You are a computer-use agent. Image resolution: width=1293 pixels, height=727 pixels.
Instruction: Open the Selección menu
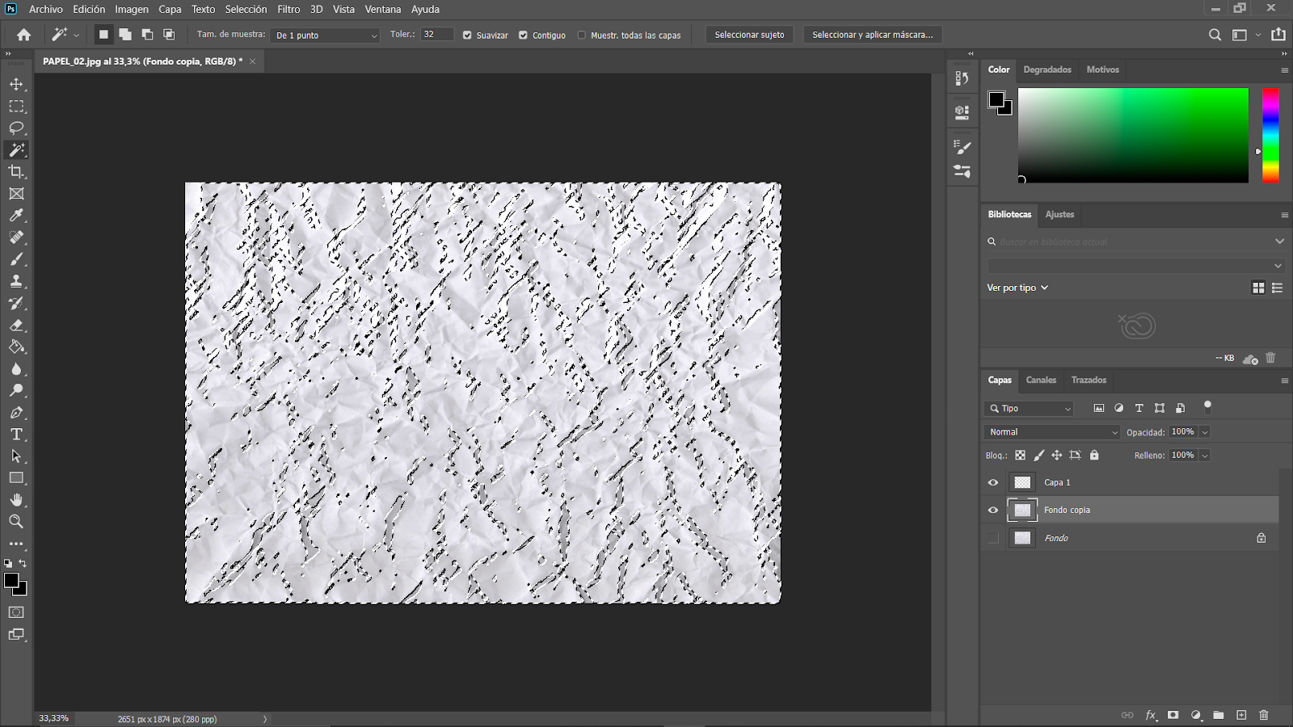[x=246, y=10]
